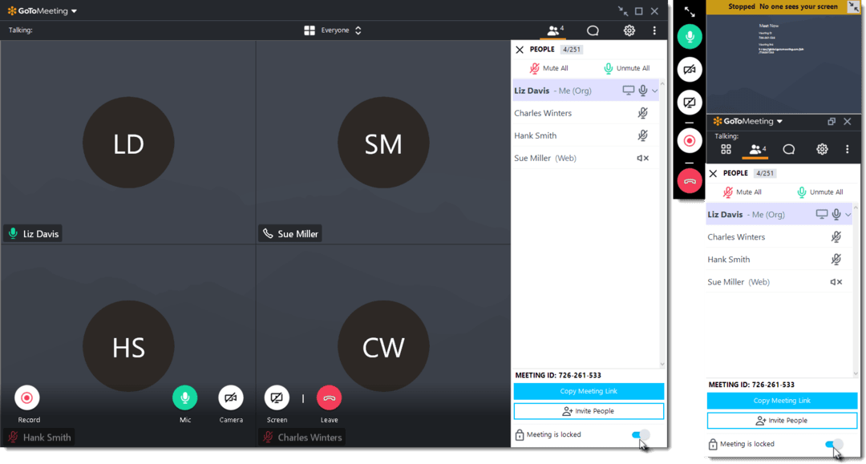Open GoToMeeting settings gear

tap(629, 30)
